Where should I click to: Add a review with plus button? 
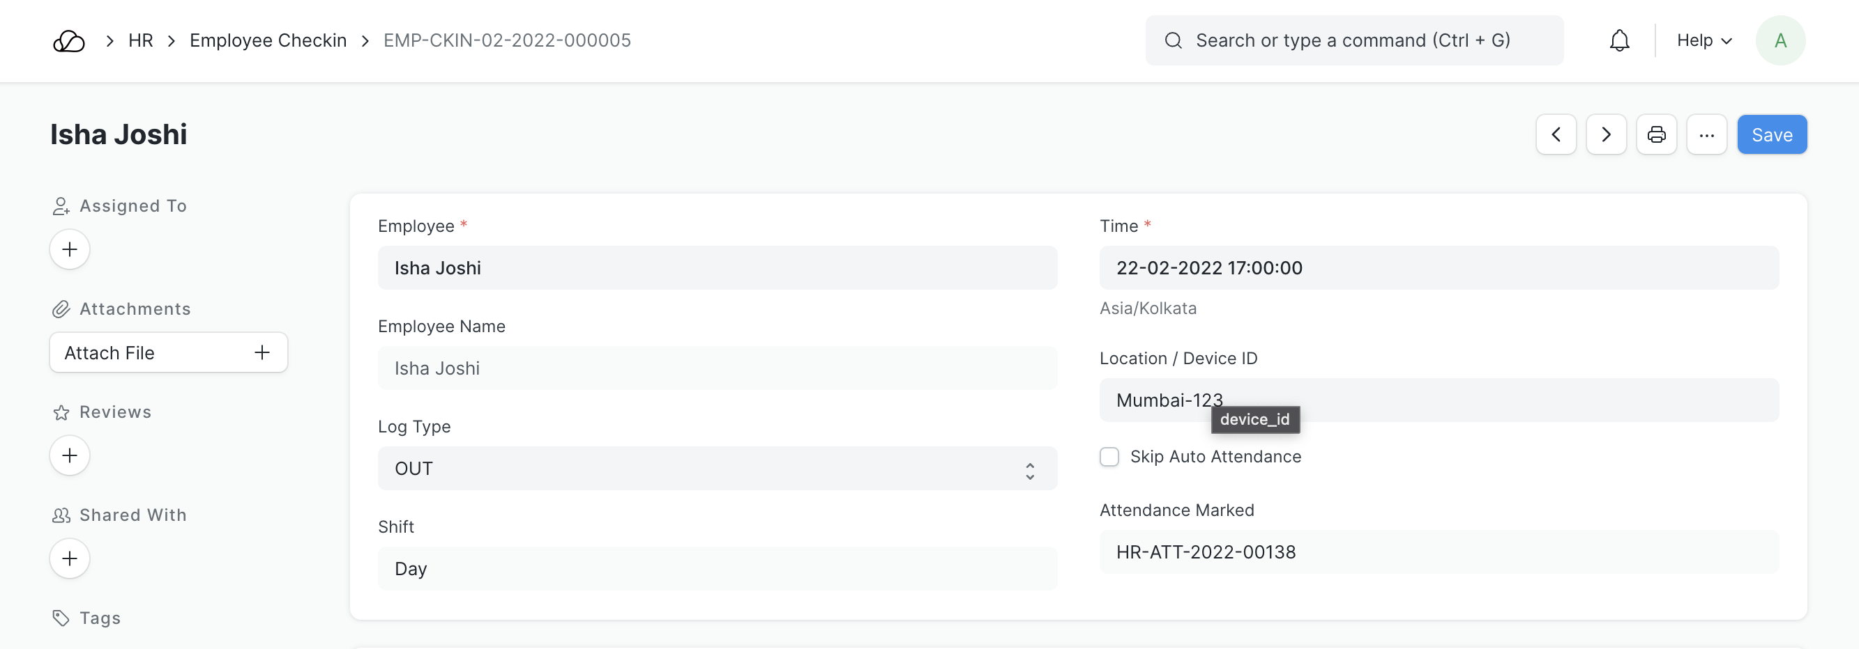point(69,455)
